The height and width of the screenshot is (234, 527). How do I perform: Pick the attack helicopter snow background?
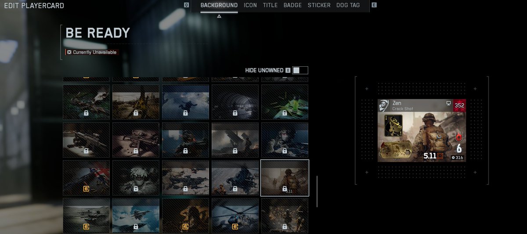tap(235, 178)
